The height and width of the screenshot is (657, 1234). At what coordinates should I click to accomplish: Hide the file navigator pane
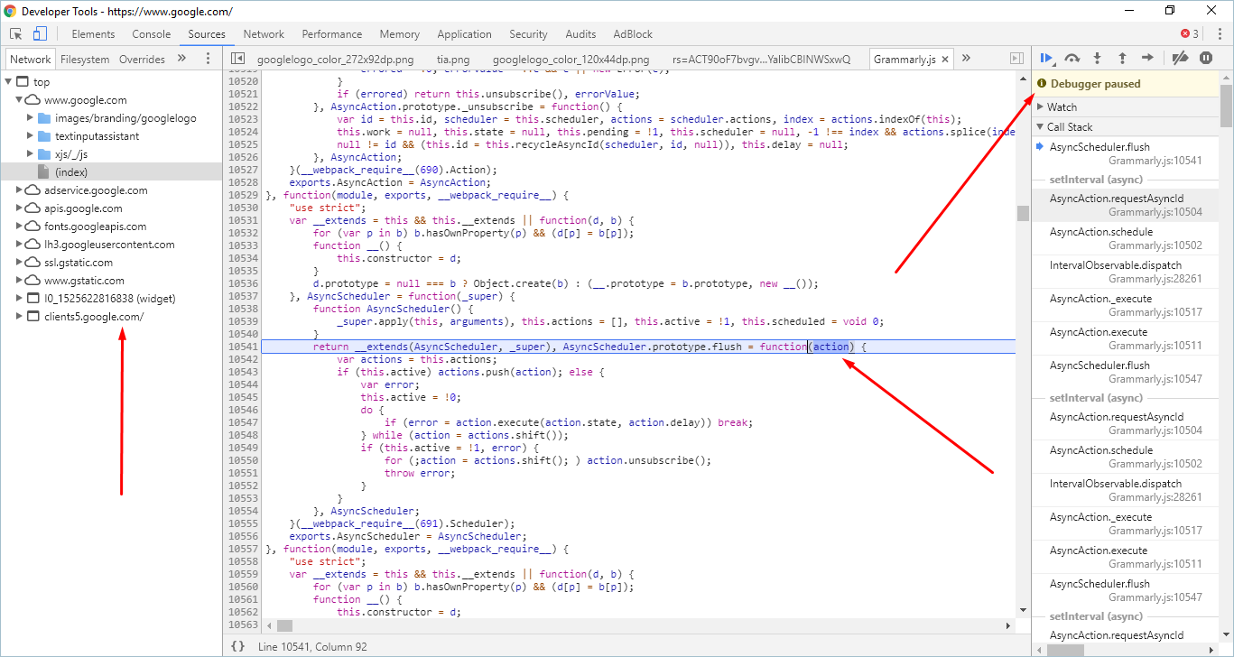[237, 59]
